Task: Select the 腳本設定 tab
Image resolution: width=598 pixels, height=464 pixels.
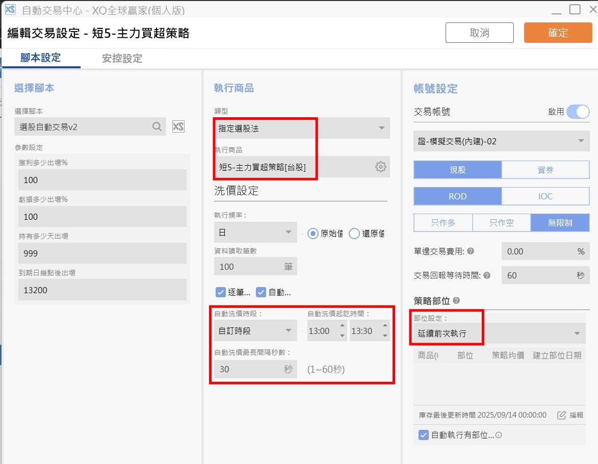Action: point(41,58)
